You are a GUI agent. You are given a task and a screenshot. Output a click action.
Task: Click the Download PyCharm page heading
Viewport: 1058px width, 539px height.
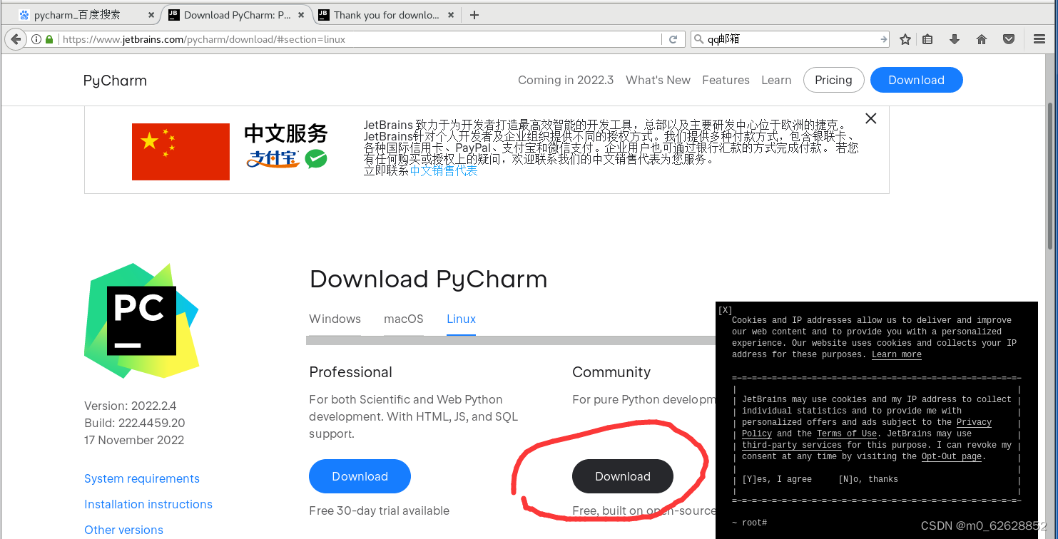tap(429, 279)
